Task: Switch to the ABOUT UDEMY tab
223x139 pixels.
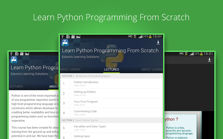Action: point(70,69)
